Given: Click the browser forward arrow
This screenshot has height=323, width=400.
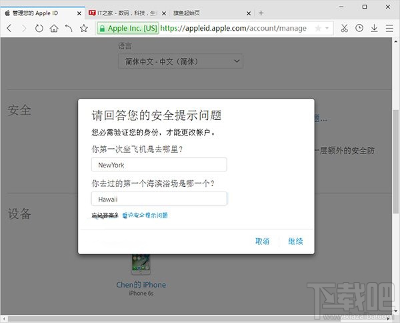Looking at the screenshot, I should [24, 28].
